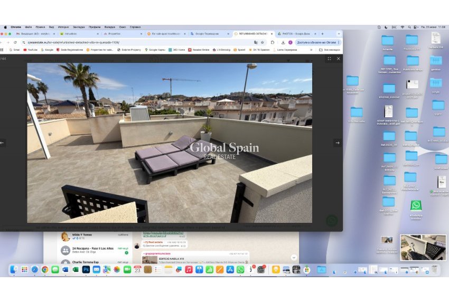Click the Google Translate icon in address bar
Image resolution: width=449 pixels, height=302 pixels.
[256, 42]
